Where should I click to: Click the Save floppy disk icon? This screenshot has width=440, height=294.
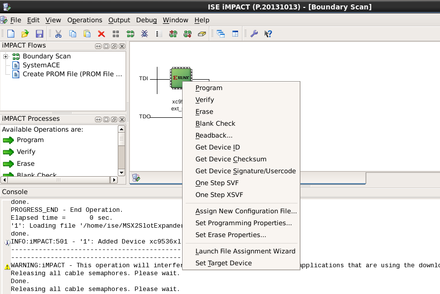40,34
